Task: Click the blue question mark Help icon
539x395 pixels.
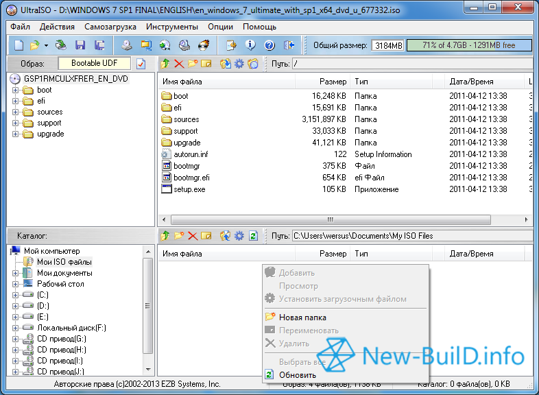Action: (x=269, y=45)
